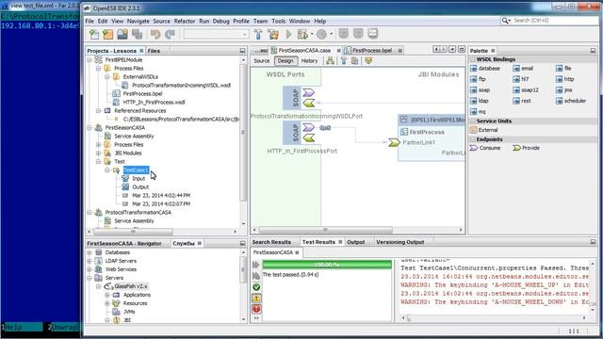Select mq binding in Palette
The height and width of the screenshot is (339, 603).
click(478, 111)
